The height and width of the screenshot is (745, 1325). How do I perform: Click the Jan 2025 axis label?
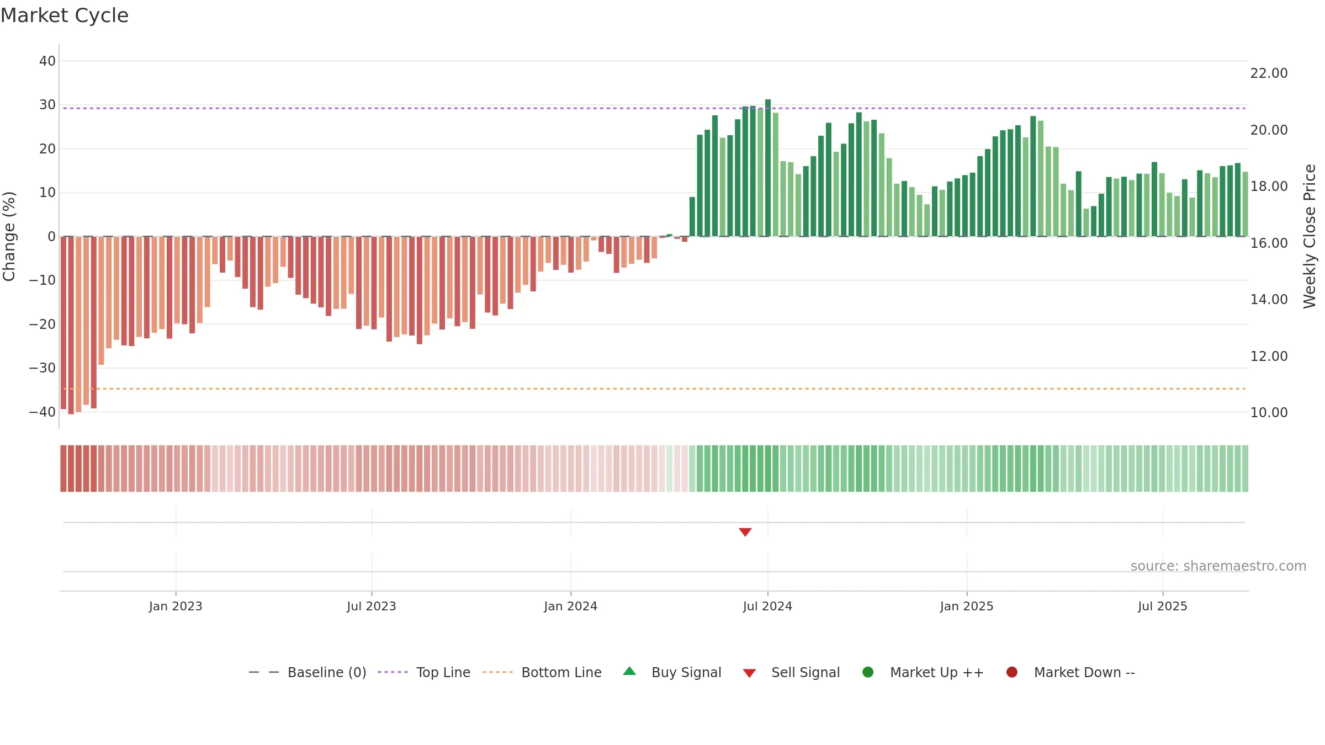pyautogui.click(x=967, y=606)
